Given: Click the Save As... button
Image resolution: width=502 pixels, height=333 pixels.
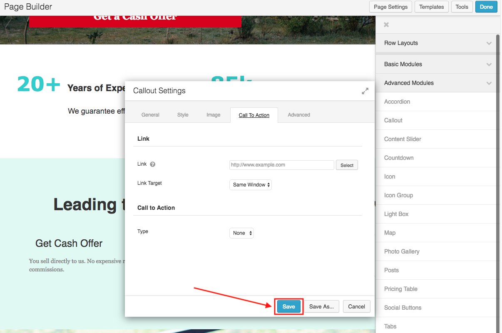Looking at the screenshot, I should [x=321, y=306].
